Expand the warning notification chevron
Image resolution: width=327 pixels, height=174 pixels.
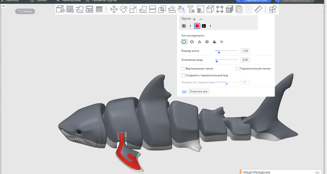click(317, 172)
